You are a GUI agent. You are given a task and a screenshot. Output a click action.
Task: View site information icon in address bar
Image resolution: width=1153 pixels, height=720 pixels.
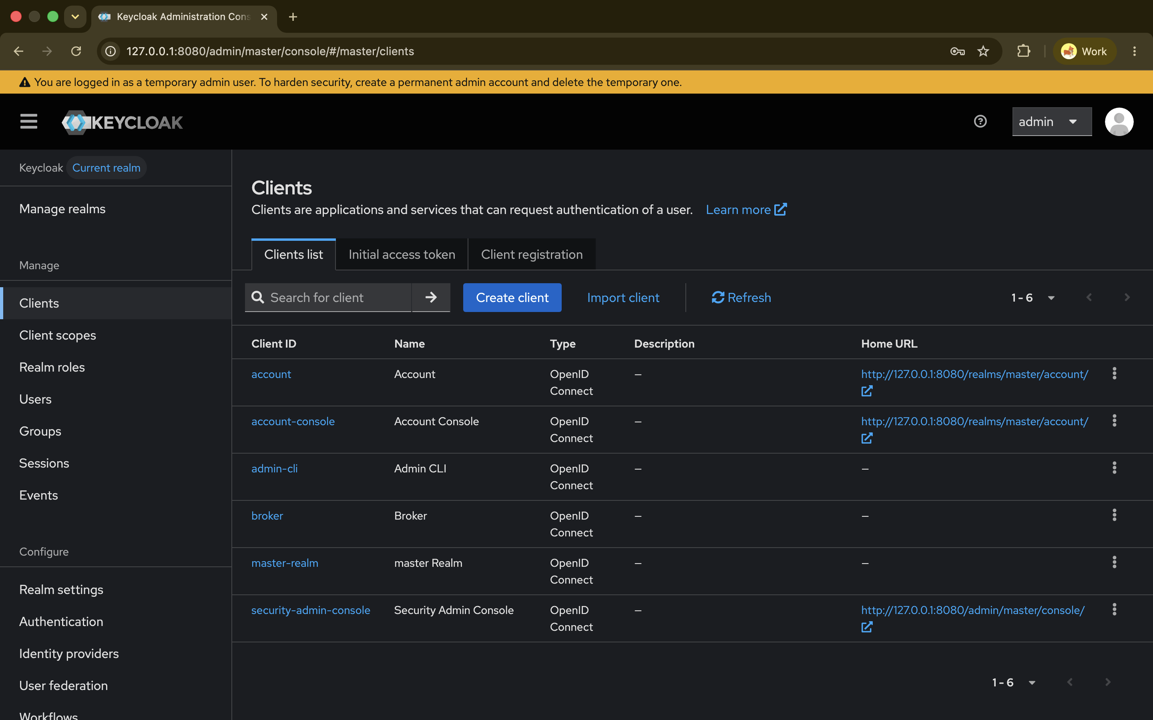[110, 51]
